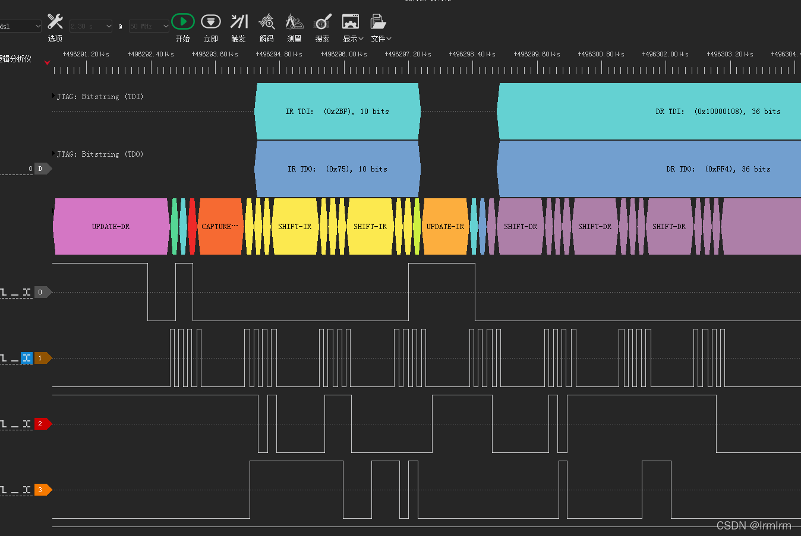
Task: Open the 显示 display menu icon
Action: click(x=351, y=21)
